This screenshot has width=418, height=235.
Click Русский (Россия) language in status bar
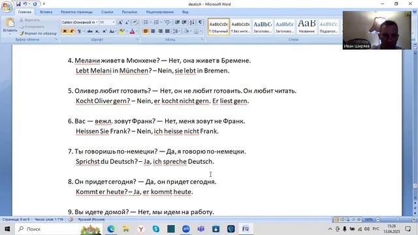click(91, 219)
